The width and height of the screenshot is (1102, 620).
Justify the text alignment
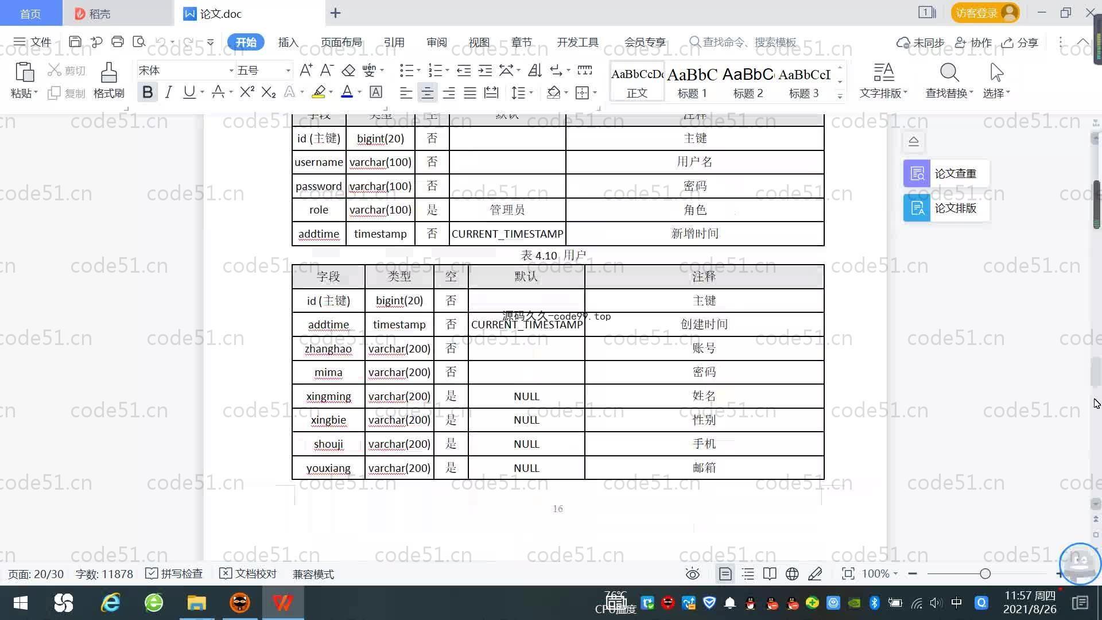pos(470,93)
